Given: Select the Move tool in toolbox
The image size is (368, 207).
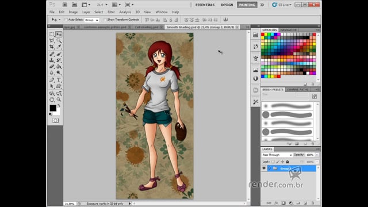Looking at the screenshot, I should pos(59,34).
